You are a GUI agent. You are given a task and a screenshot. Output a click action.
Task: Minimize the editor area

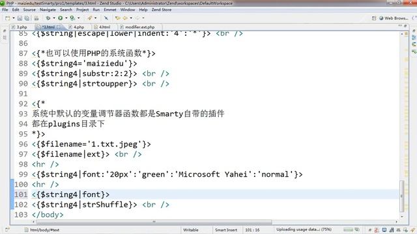(400, 26)
